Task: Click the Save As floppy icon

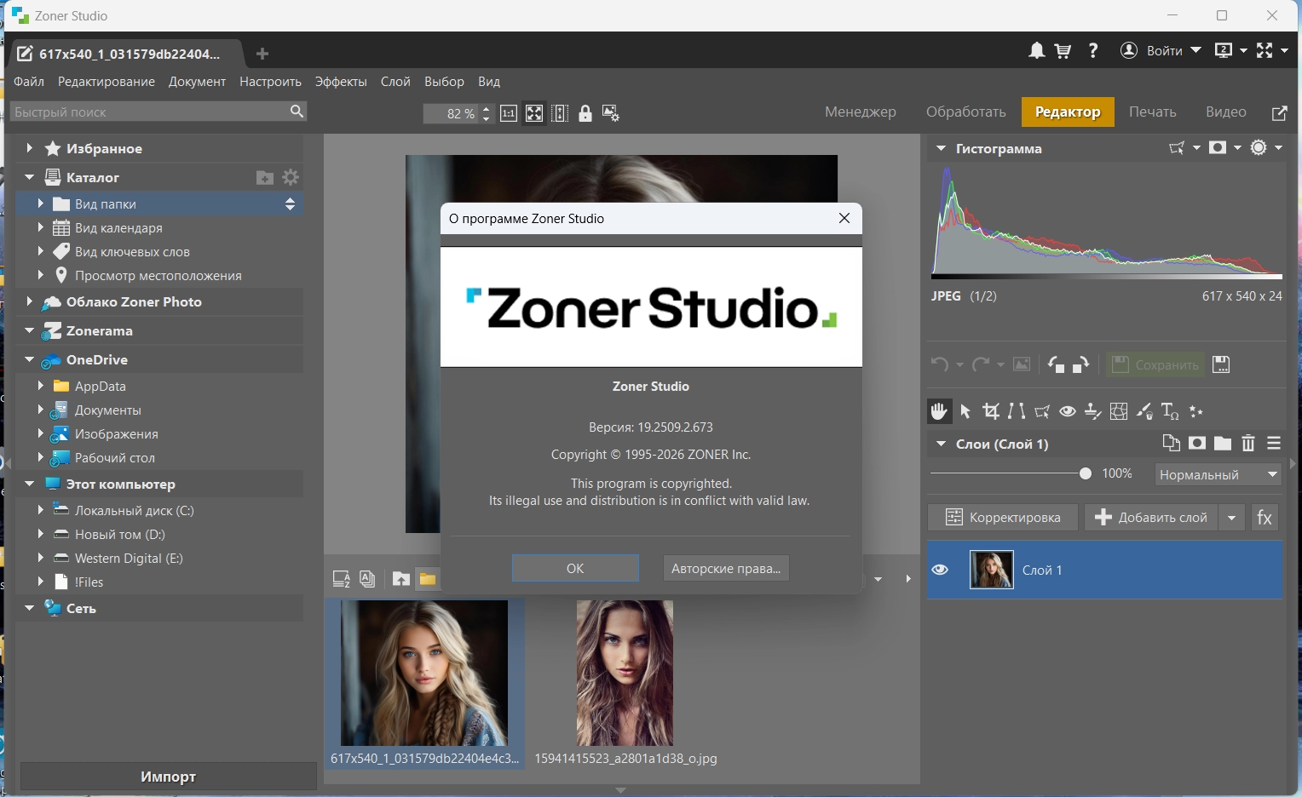Action: pyautogui.click(x=1221, y=364)
